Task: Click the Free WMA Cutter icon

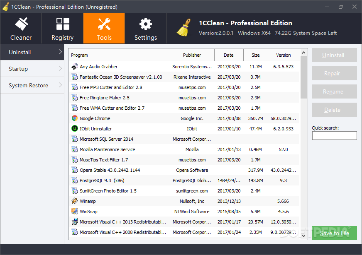Action: coord(75,108)
